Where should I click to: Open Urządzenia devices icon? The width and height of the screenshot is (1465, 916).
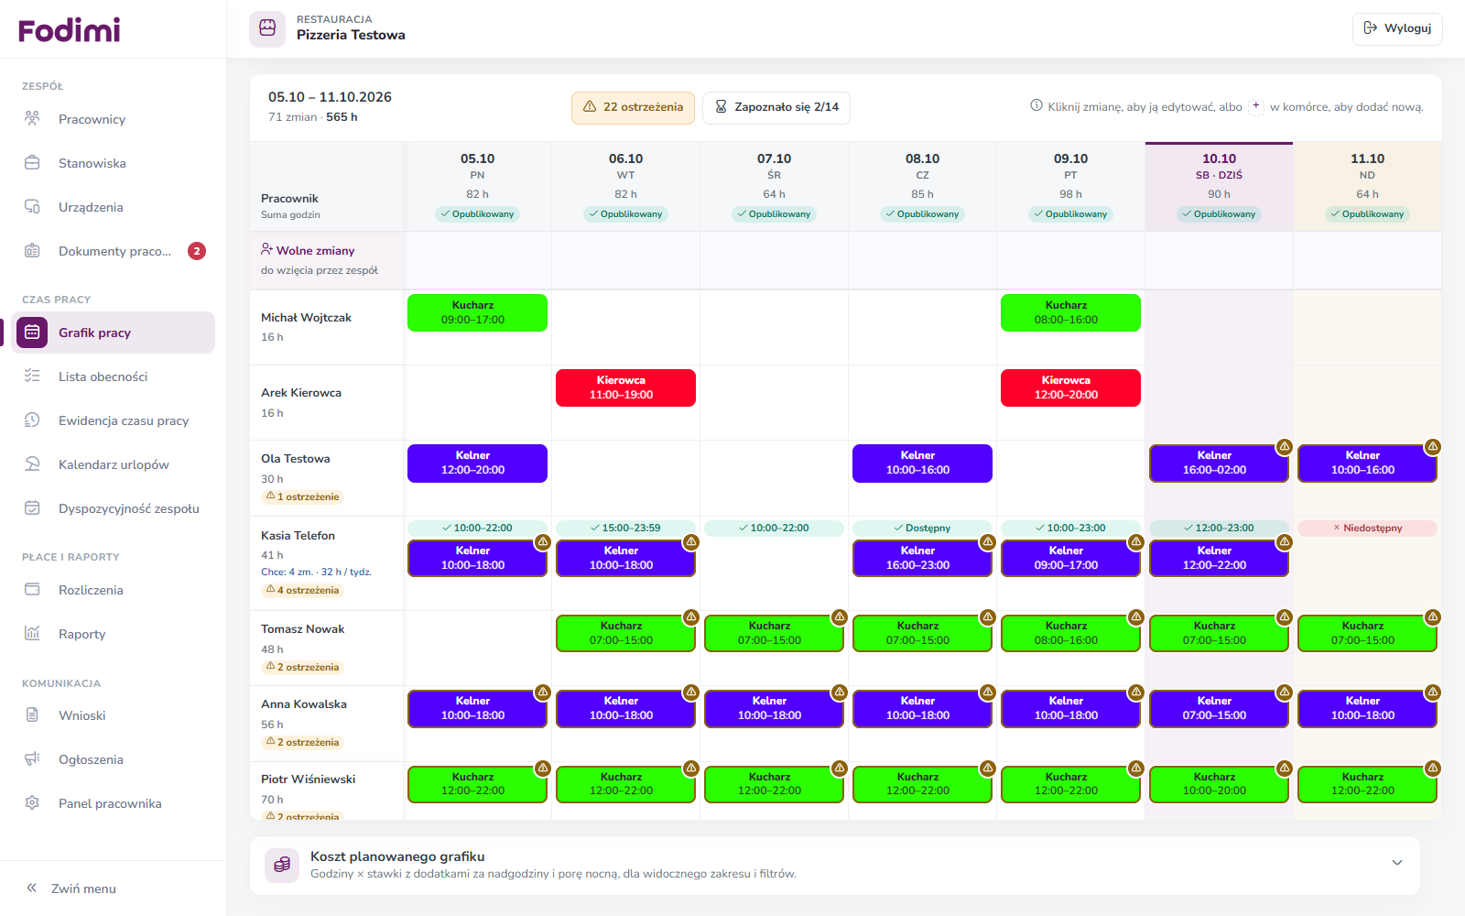point(32,207)
